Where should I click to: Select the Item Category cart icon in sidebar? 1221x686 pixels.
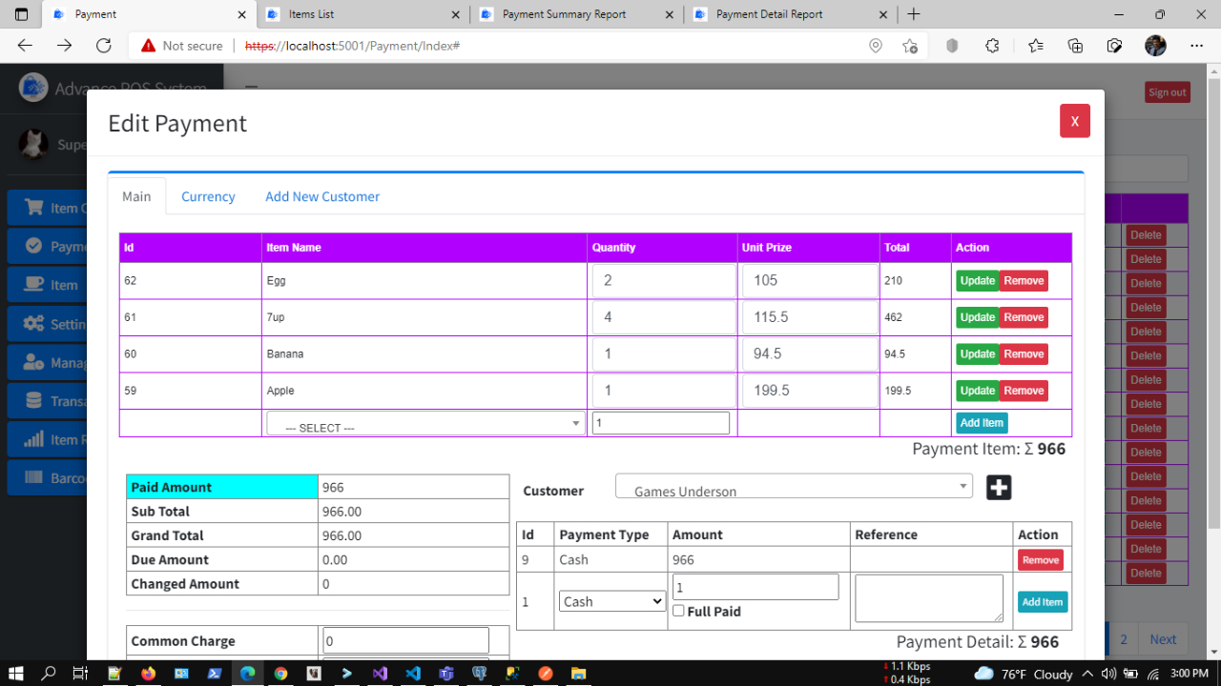click(x=33, y=207)
